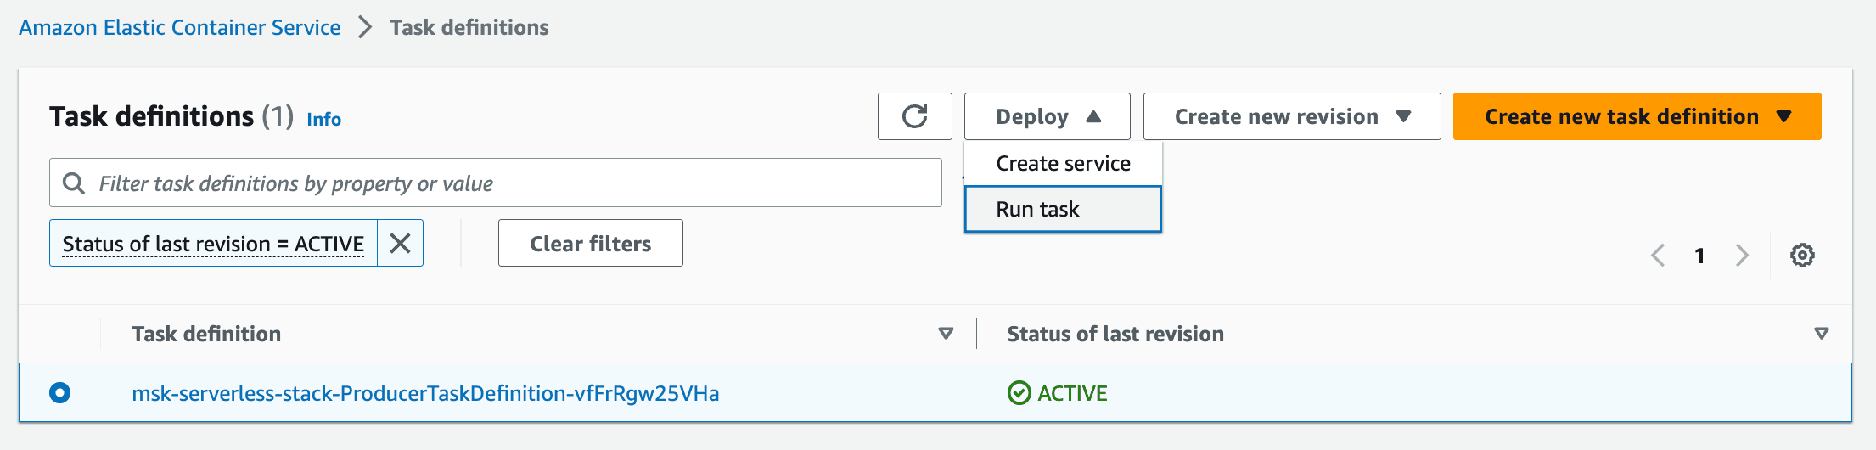Open the Create new task definition dropdown
The width and height of the screenshot is (1876, 450).
click(x=1637, y=116)
